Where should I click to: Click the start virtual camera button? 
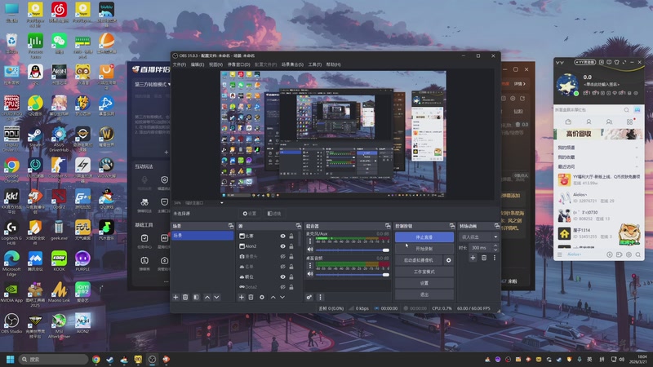pyautogui.click(x=419, y=260)
